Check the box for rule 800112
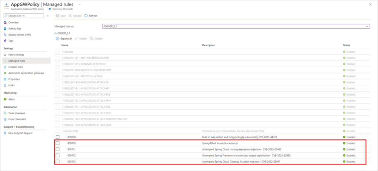This screenshot has height=171, width=378. (x=58, y=156)
